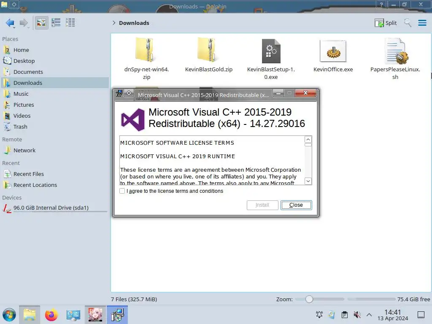Open the updates tray icon

click(x=332, y=315)
